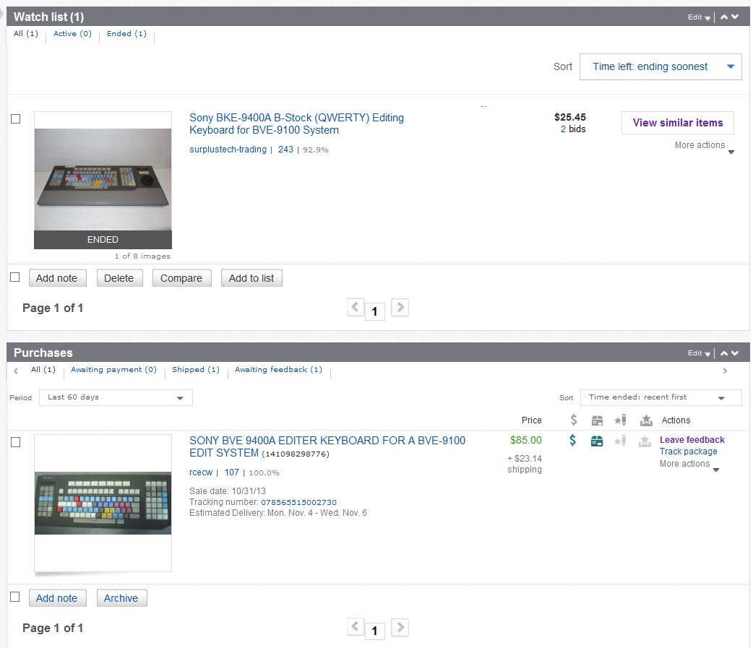Open the Purchases Edit menu

pyautogui.click(x=699, y=353)
